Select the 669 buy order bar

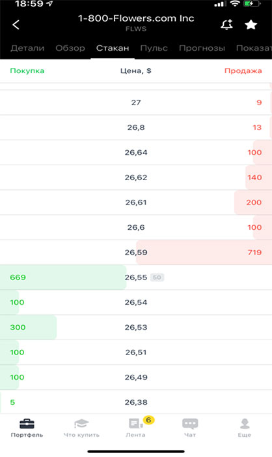pyautogui.click(x=63, y=277)
